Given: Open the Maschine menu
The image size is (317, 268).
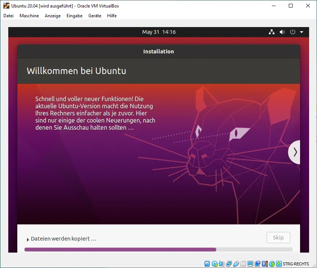Looking at the screenshot, I should (29, 16).
